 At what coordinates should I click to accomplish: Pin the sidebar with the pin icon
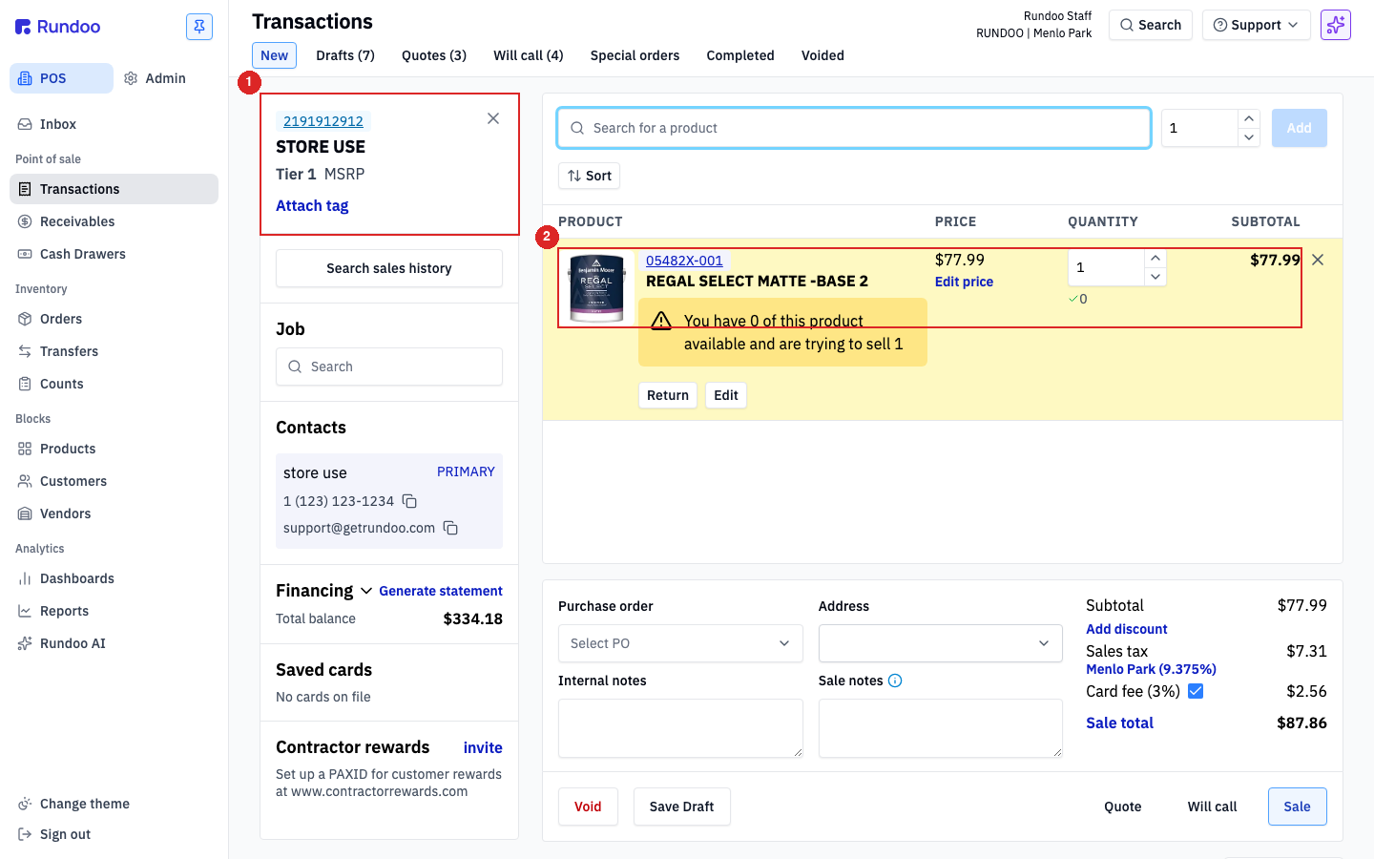click(x=199, y=27)
